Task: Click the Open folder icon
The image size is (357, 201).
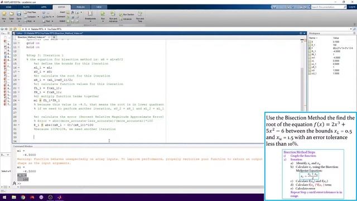Action: 11,13
